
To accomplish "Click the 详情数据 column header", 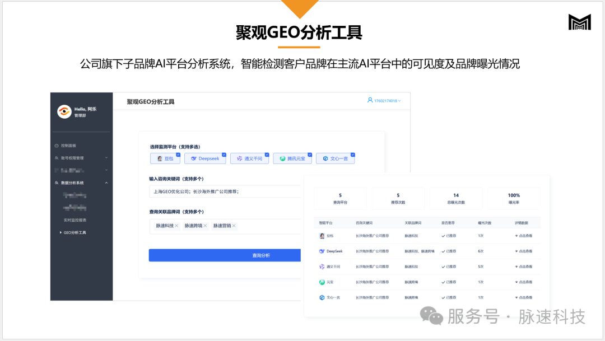I will coord(522,223).
